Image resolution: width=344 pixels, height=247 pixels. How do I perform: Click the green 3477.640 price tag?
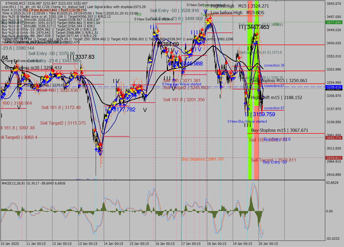(x=334, y=23)
